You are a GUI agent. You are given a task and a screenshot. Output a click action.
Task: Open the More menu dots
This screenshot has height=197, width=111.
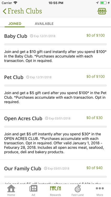[100, 188]
